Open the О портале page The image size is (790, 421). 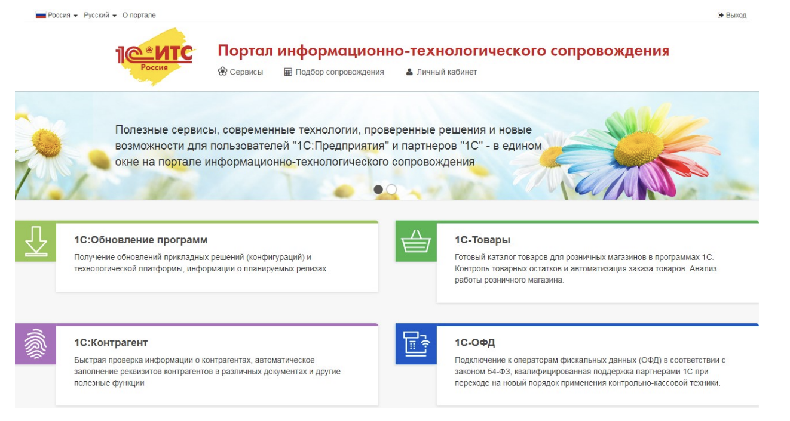coord(139,15)
